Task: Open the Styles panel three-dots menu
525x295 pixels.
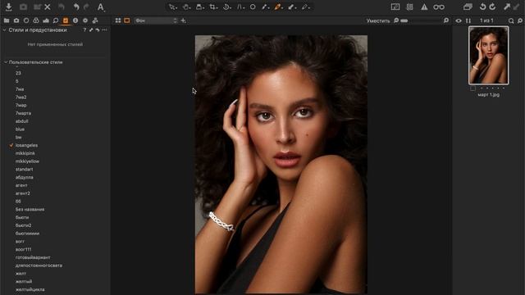Action: click(104, 29)
